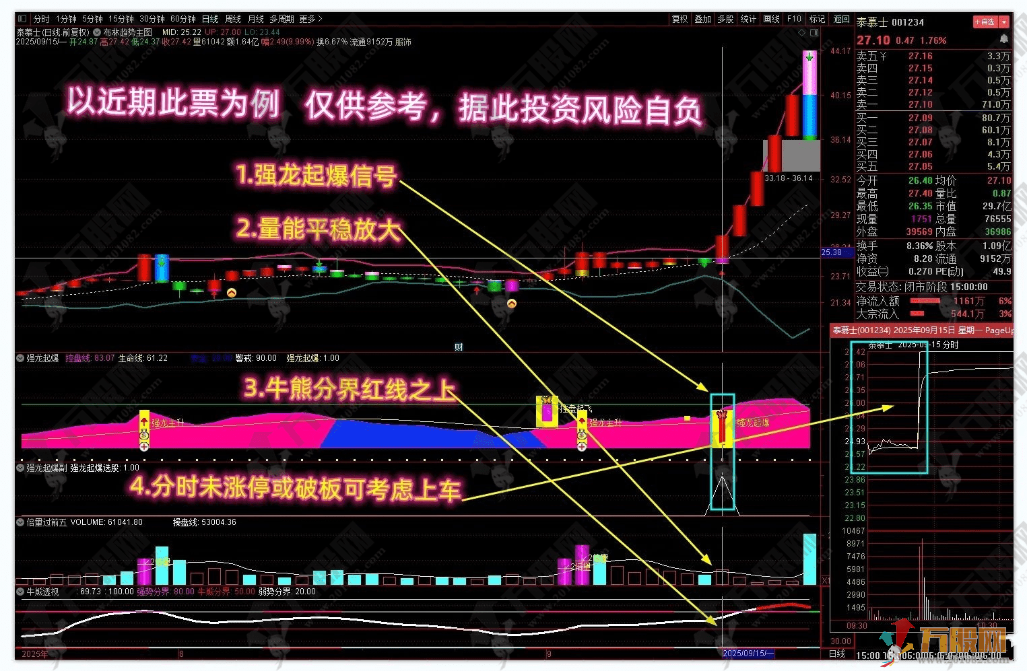Image resolution: width=1027 pixels, height=671 pixels.
Task: Click the diamond icon at chart top-right
Action: click(801, 32)
